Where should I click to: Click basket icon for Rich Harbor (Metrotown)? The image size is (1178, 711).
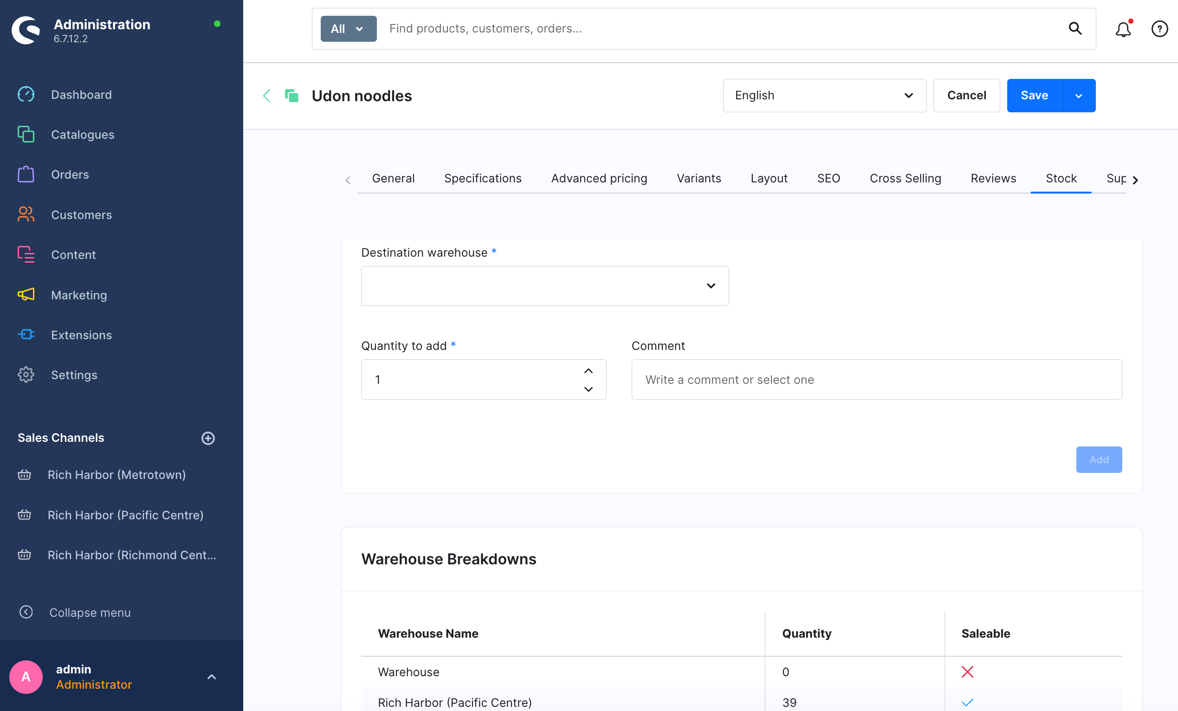coord(25,475)
